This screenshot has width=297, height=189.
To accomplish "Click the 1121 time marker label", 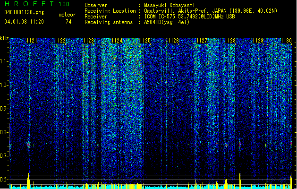I will point(32,41).
